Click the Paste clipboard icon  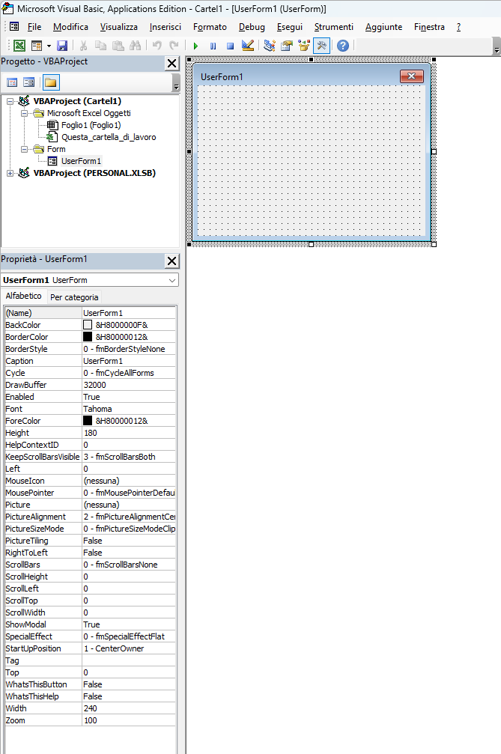118,46
